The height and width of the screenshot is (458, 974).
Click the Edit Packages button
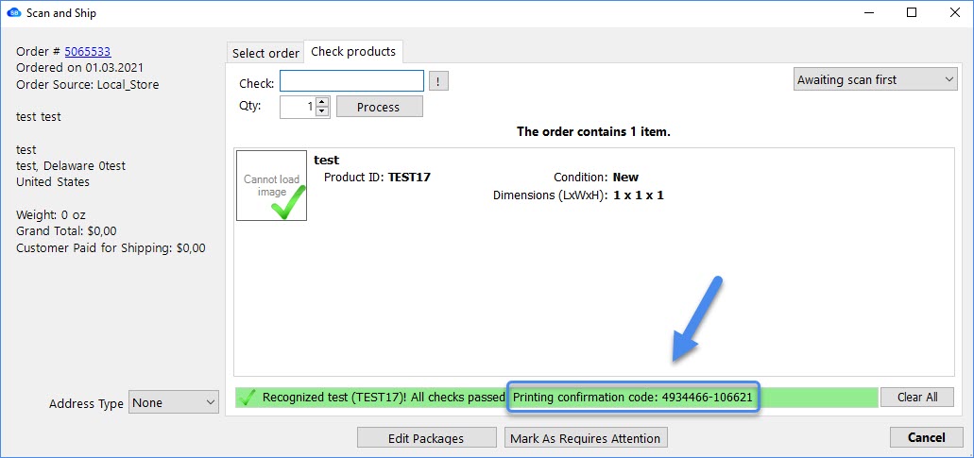point(427,437)
